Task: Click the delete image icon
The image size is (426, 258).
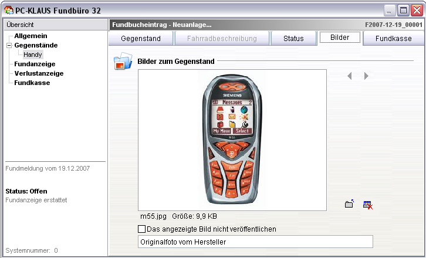Action: 367,204
